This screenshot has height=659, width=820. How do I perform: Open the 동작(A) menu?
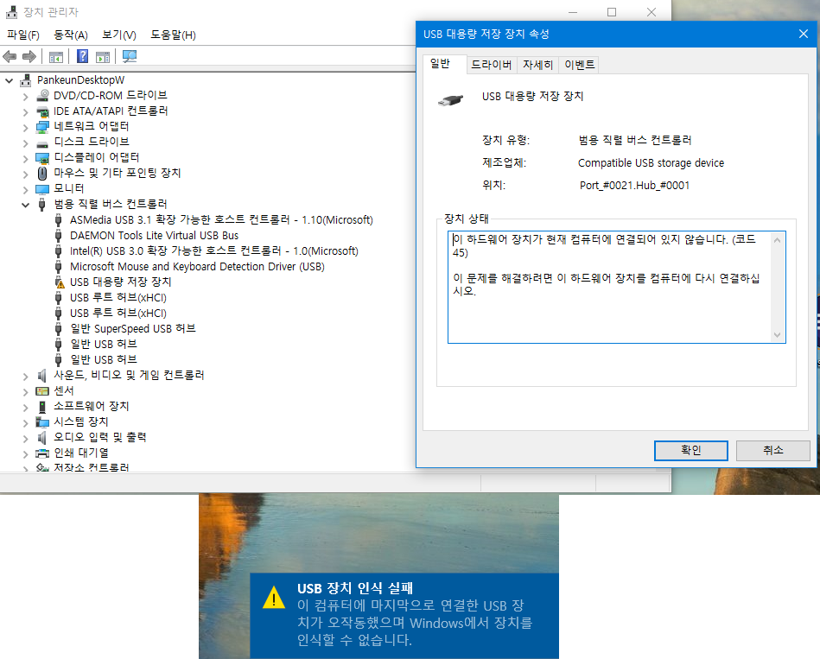click(x=71, y=35)
